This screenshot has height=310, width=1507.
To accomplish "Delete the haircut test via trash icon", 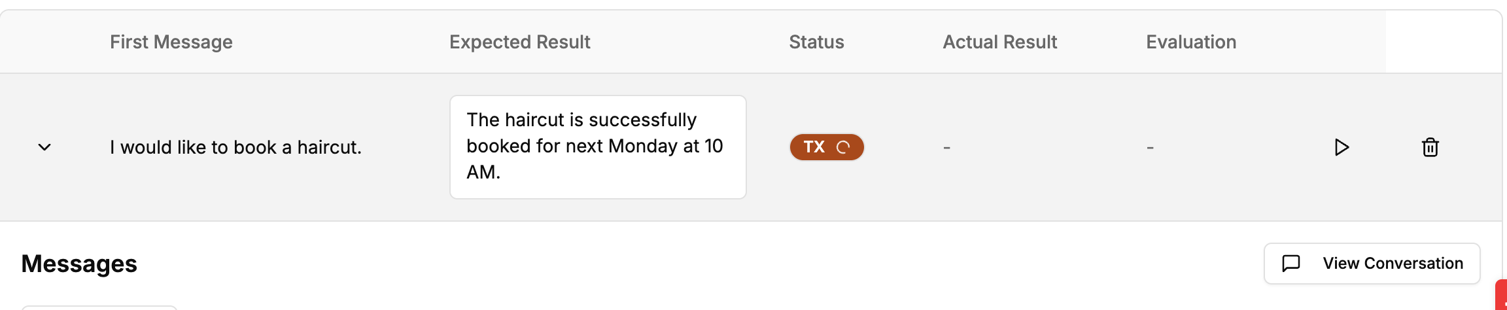I will (1430, 147).
